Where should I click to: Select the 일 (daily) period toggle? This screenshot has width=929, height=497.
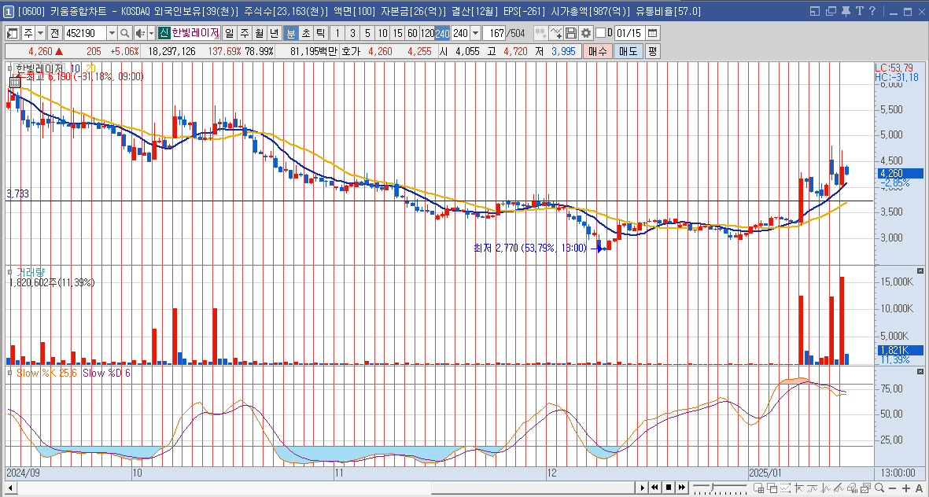point(229,33)
